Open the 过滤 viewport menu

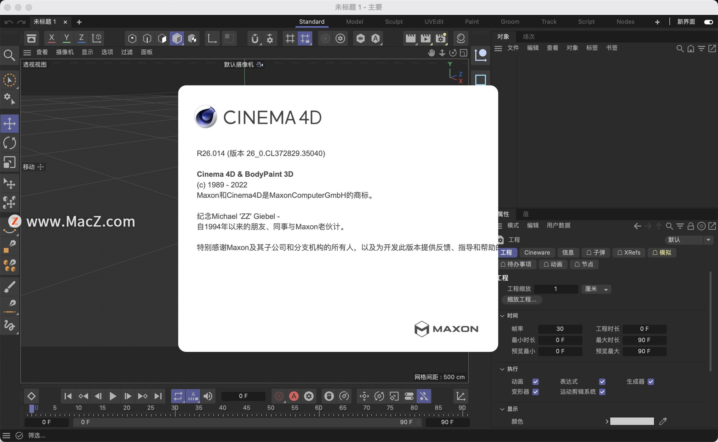coord(127,52)
